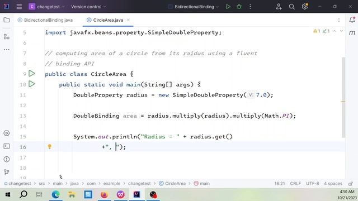This screenshot has height=201, width=358.
Task: Click warning stripe marker on scrollbar
Action: click(x=343, y=102)
